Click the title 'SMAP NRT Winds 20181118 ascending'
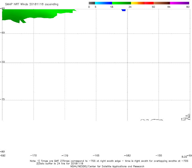 pyautogui.click(x=32, y=4)
